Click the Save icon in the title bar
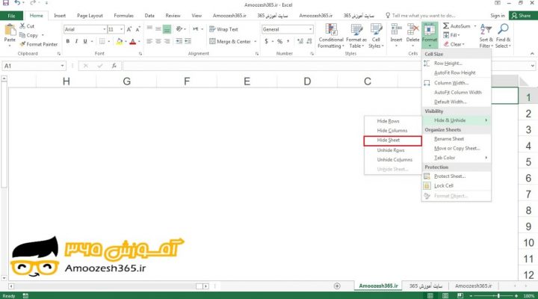 [x=6, y=3]
